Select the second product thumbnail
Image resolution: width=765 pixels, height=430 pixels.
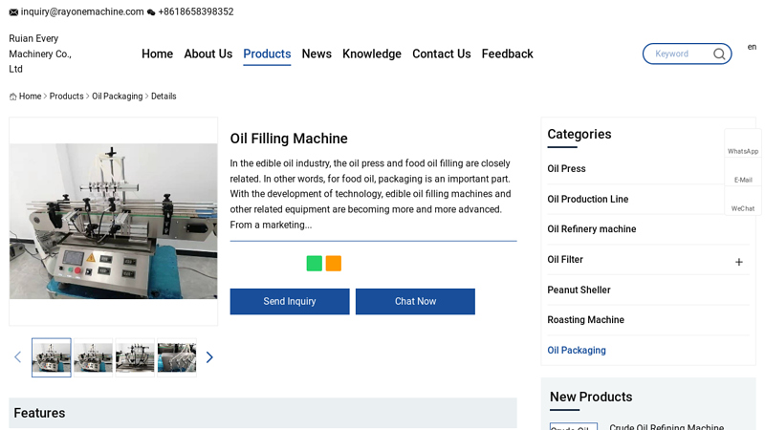(93, 357)
